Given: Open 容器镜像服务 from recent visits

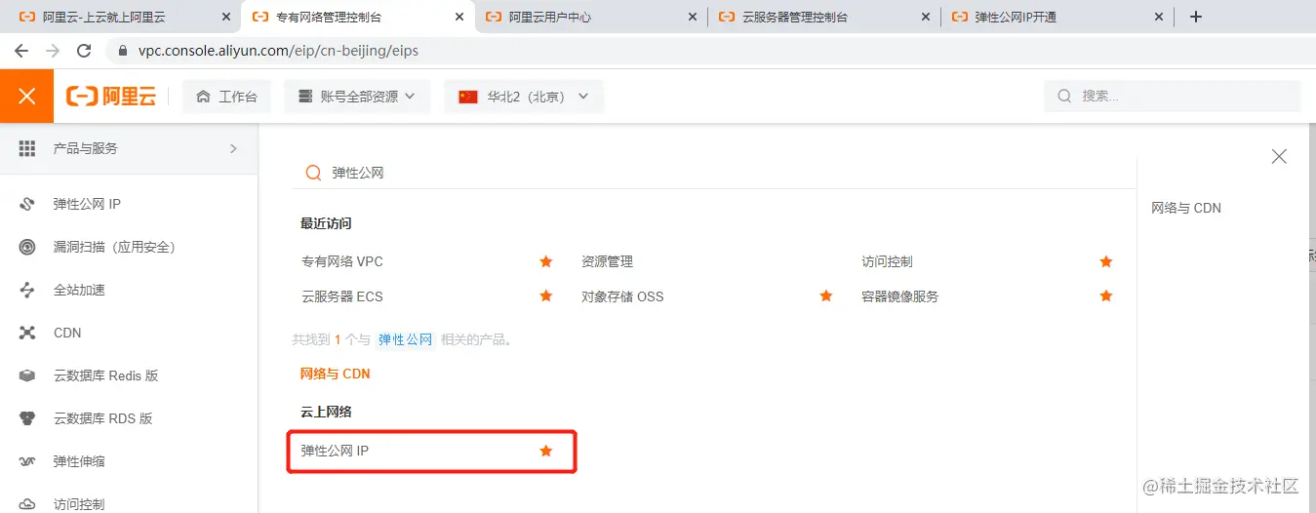Looking at the screenshot, I should [899, 296].
